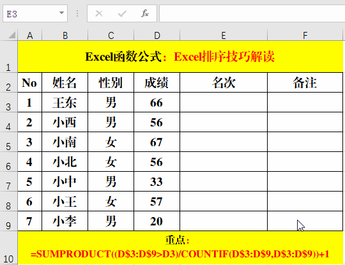Select the empty 名次 cell for 王东

coord(224,102)
